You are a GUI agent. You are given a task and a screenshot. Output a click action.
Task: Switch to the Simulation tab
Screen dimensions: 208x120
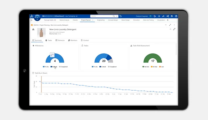[136, 20]
